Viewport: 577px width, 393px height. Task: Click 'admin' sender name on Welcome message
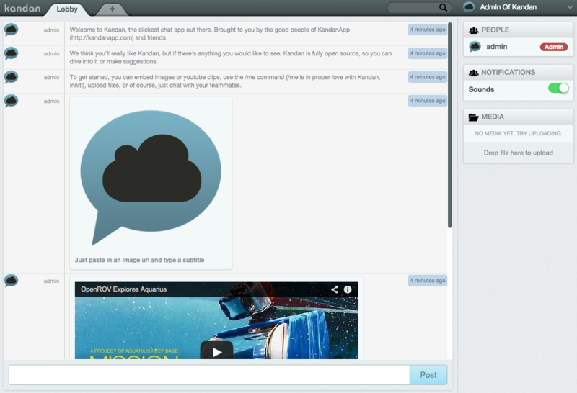click(51, 30)
